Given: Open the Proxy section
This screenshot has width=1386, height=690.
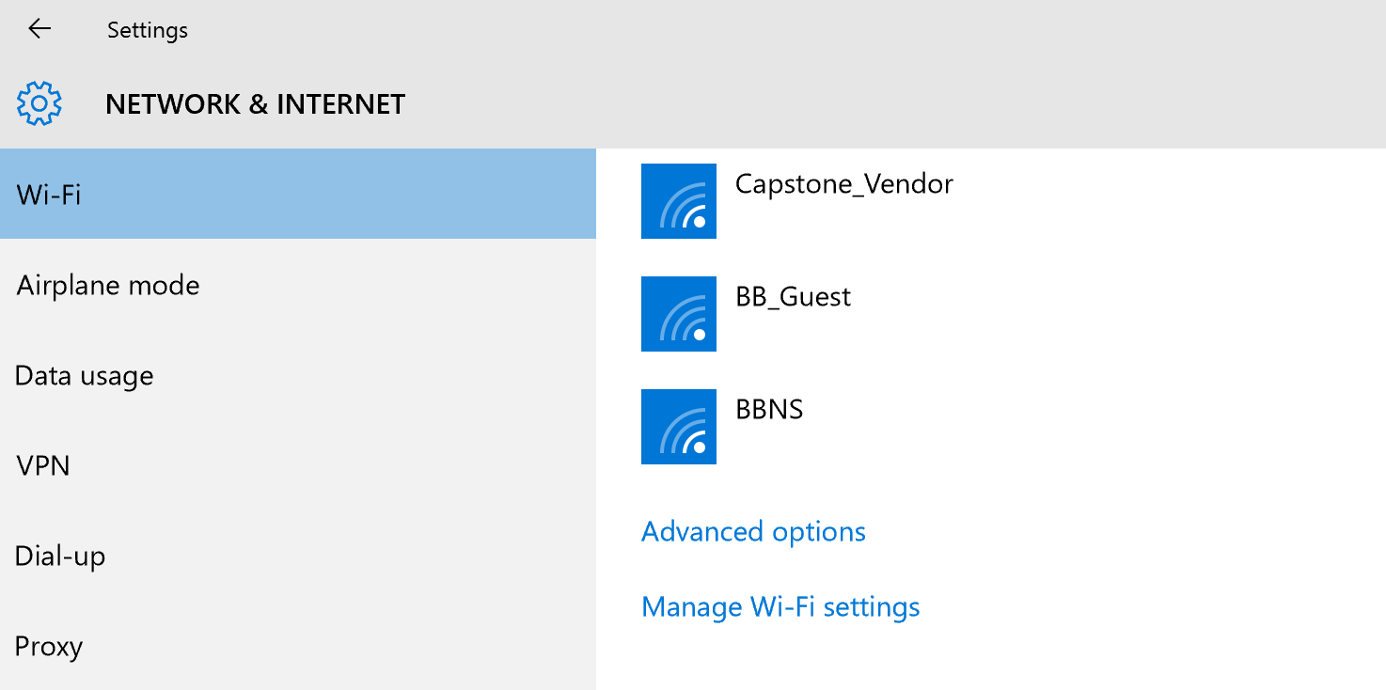Looking at the screenshot, I should coord(48,646).
